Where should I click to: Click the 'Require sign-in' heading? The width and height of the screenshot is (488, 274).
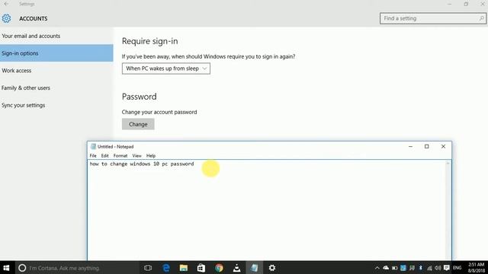pyautogui.click(x=149, y=41)
